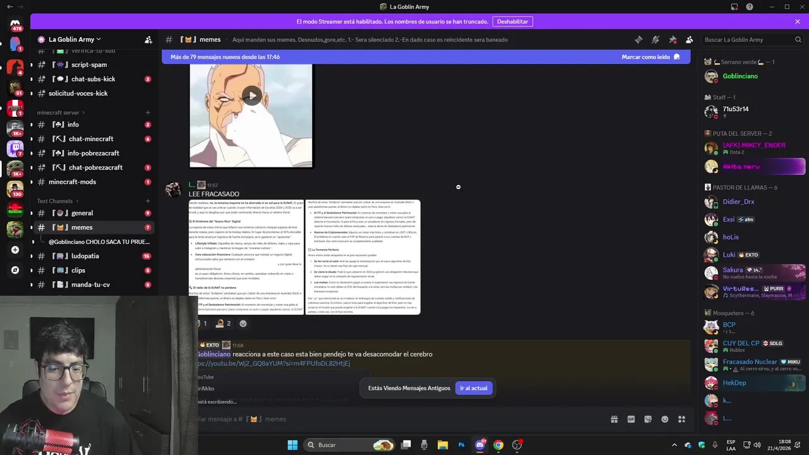Open the script-spam channel
Image resolution: width=809 pixels, height=455 pixels.
pyautogui.click(x=94, y=64)
